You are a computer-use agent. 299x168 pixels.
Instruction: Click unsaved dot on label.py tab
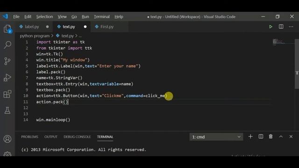(x=47, y=27)
